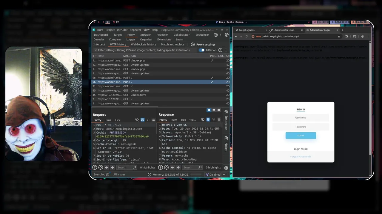Viewport: 382px width, 214px height.
Task: Click the Username field on sign-in form
Action: (x=301, y=118)
